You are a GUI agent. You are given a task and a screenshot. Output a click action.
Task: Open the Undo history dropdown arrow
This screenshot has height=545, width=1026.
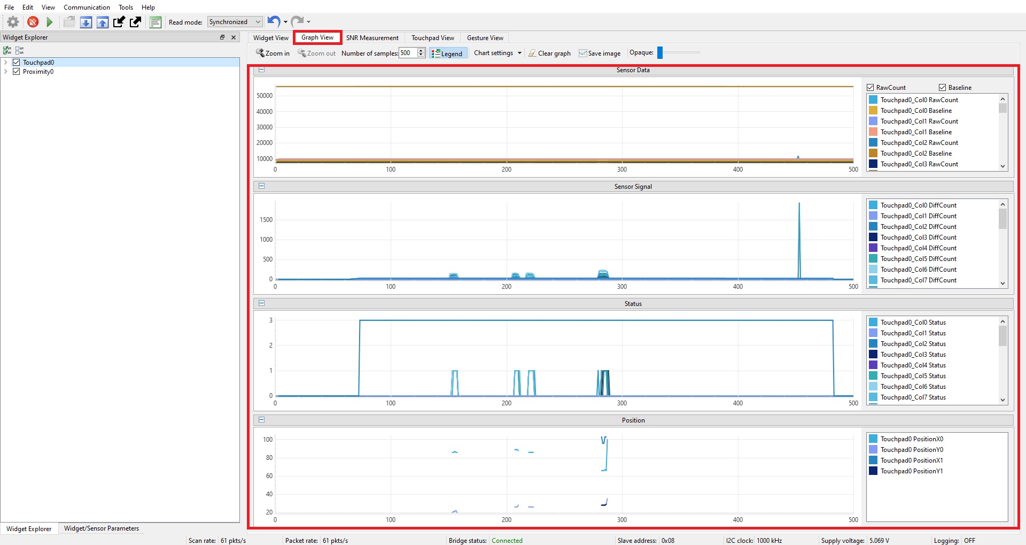285,22
